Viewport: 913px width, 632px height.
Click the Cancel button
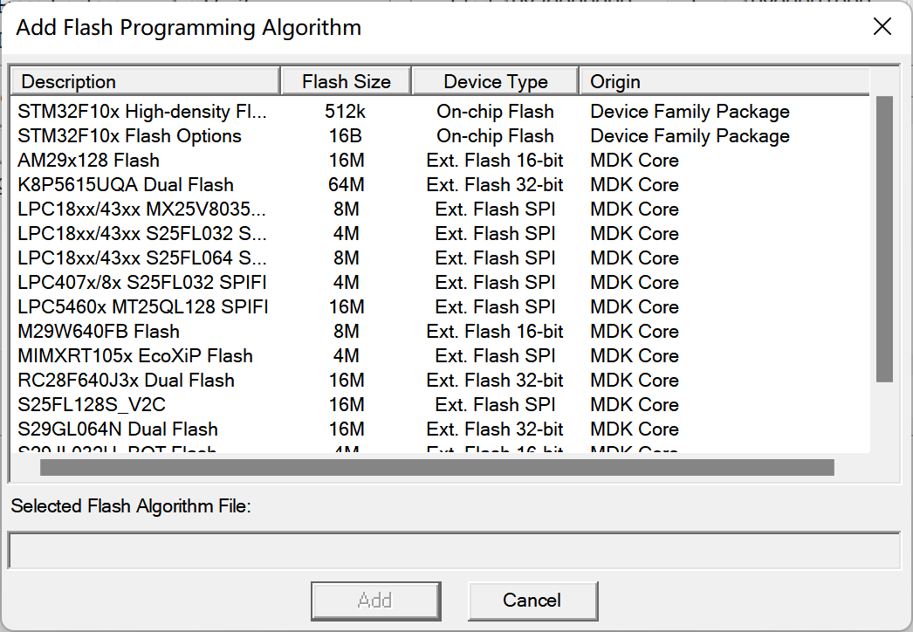click(533, 601)
